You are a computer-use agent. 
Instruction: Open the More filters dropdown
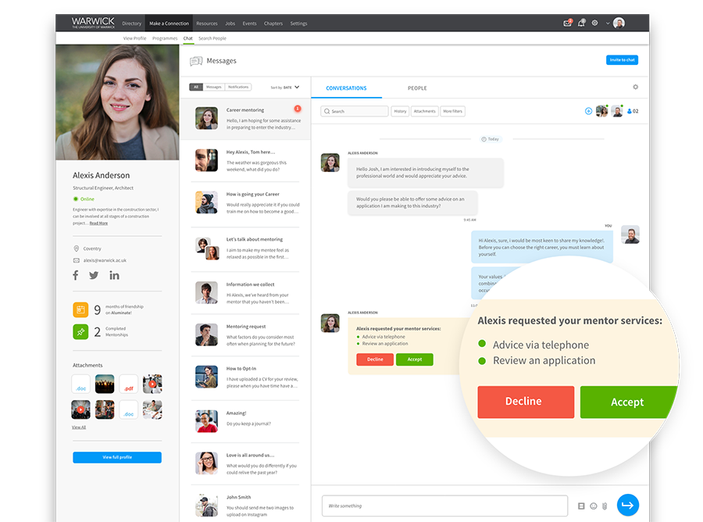[452, 111]
